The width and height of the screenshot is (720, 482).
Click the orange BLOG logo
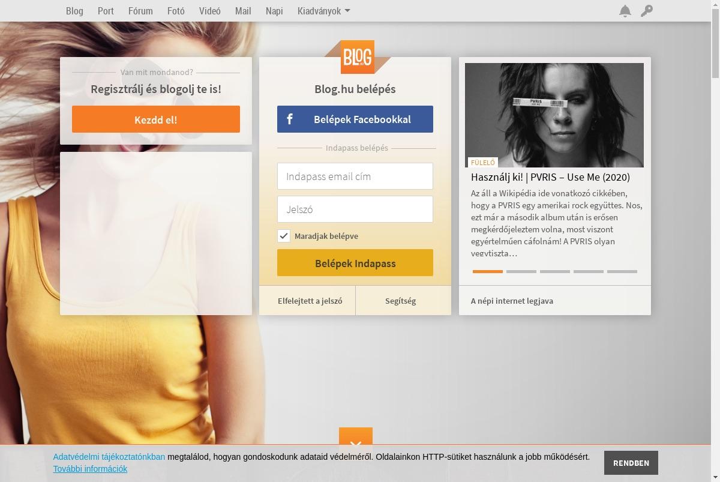coord(358,56)
